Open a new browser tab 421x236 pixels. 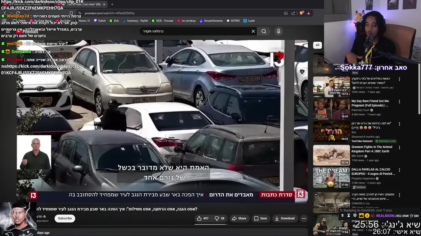[x=112, y=4]
